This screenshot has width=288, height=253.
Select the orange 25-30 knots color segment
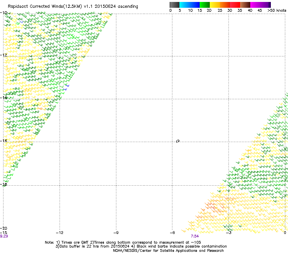pyautogui.click(x=225, y=5)
